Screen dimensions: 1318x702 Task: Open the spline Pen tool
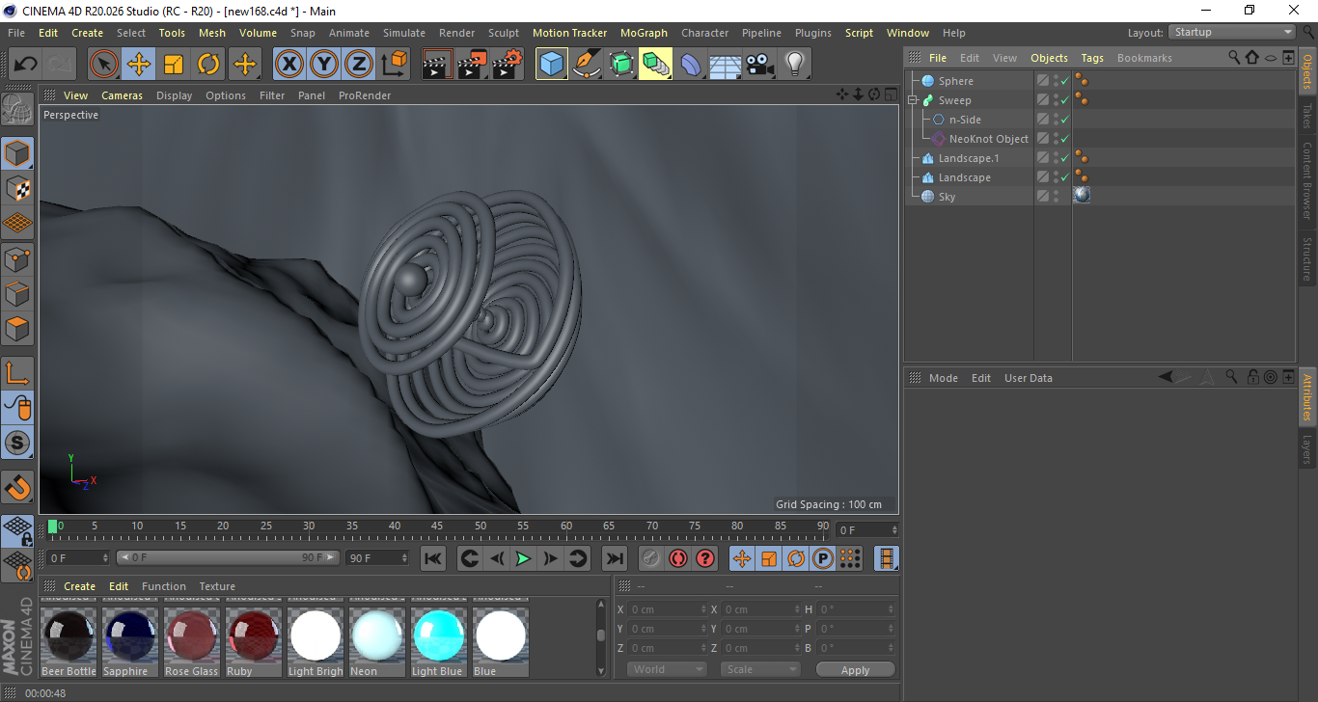click(587, 65)
